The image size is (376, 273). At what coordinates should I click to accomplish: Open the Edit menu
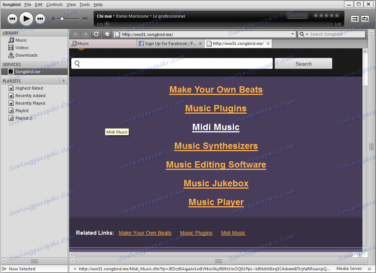point(38,4)
